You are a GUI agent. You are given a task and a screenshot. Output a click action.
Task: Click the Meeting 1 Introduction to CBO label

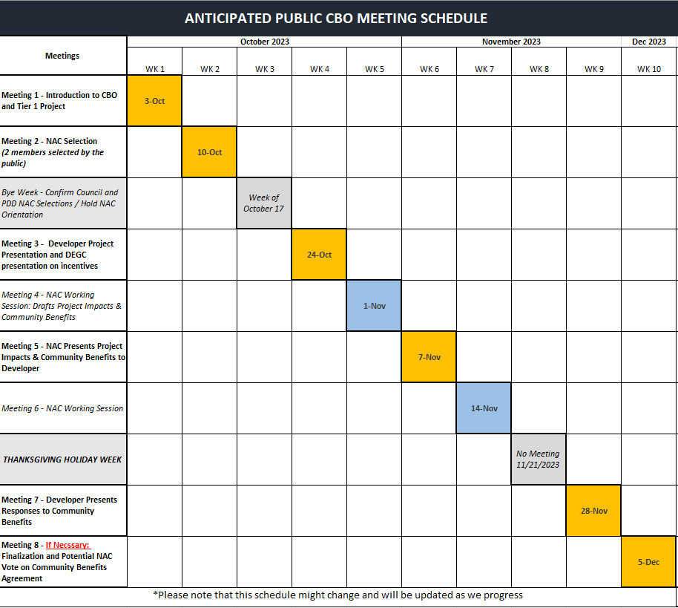[x=59, y=101]
